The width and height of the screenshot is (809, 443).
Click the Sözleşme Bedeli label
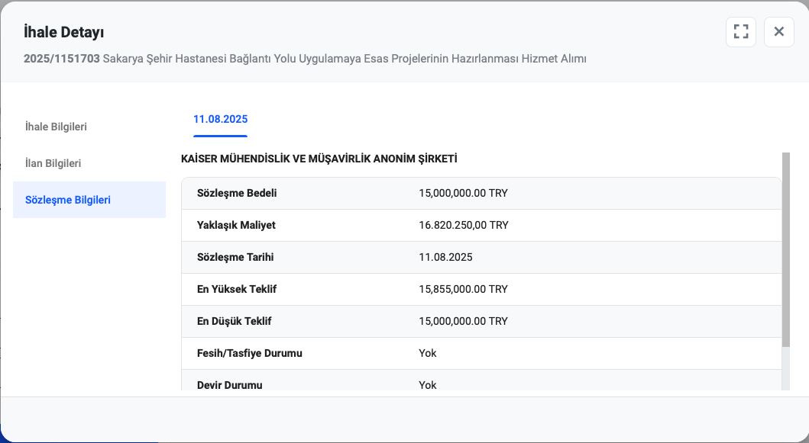click(237, 193)
